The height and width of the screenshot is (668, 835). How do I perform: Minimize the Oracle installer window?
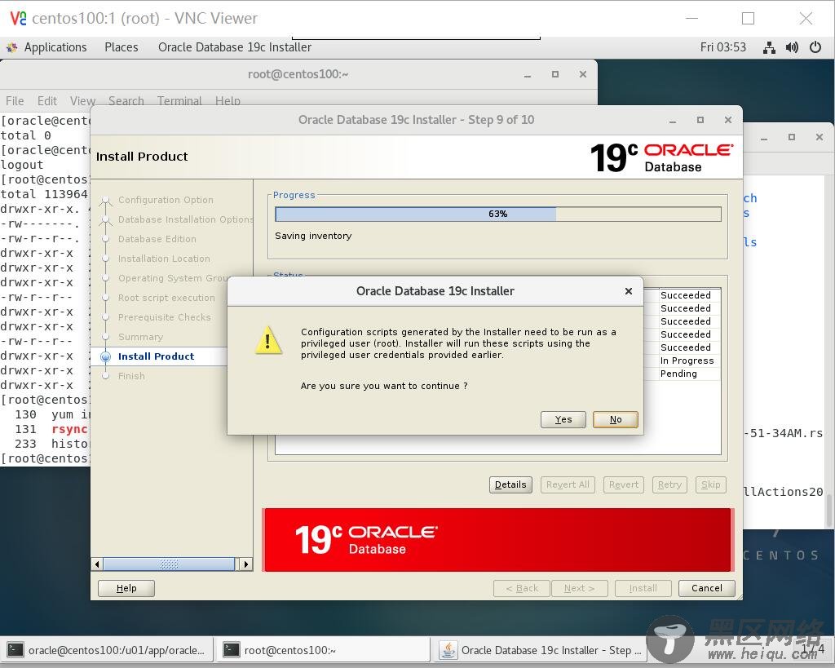click(x=673, y=121)
